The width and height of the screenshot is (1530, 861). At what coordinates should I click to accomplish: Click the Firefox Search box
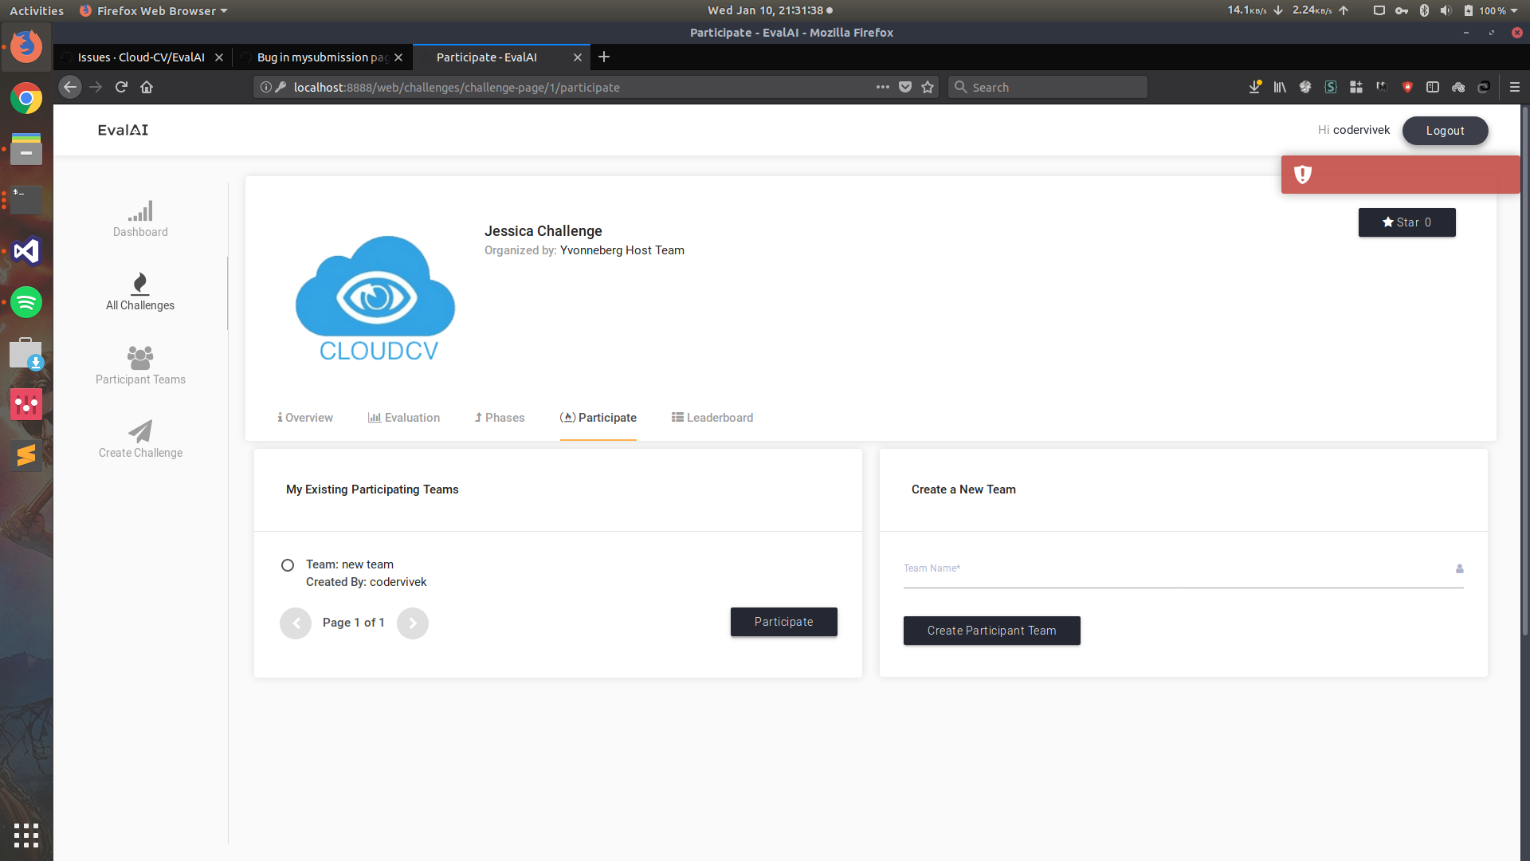pyautogui.click(x=1048, y=87)
